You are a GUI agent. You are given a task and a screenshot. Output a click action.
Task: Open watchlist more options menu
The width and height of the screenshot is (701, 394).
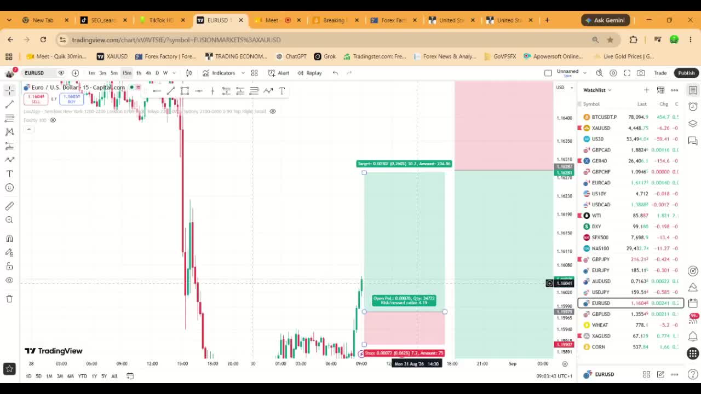675,90
